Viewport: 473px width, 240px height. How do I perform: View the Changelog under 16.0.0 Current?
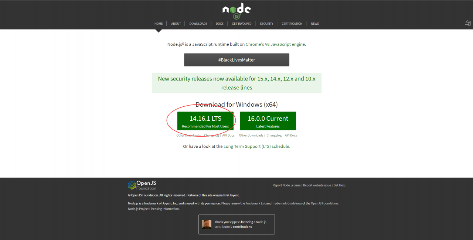coord(274,136)
